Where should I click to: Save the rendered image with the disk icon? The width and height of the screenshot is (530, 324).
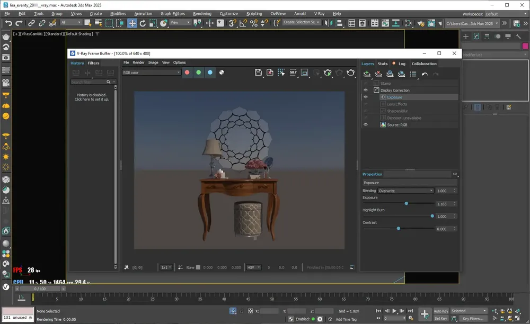click(258, 72)
